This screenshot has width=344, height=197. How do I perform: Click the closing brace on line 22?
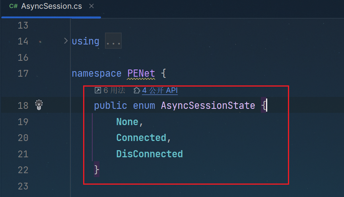97,170
